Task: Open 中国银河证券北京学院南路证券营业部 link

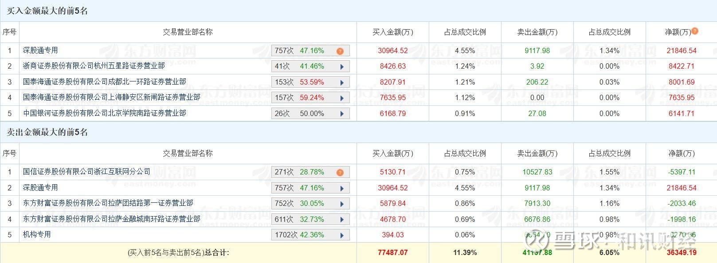Action: [104, 113]
